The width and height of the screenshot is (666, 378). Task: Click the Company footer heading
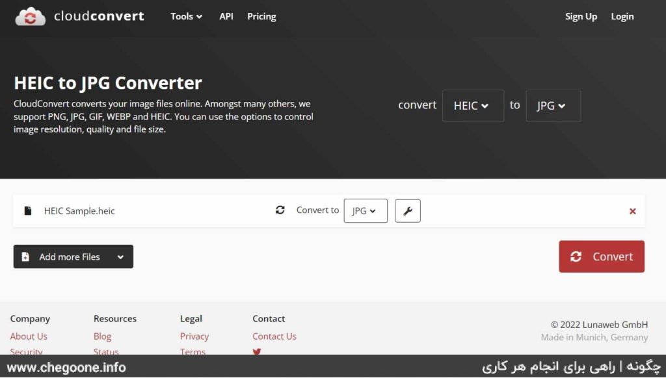click(30, 319)
